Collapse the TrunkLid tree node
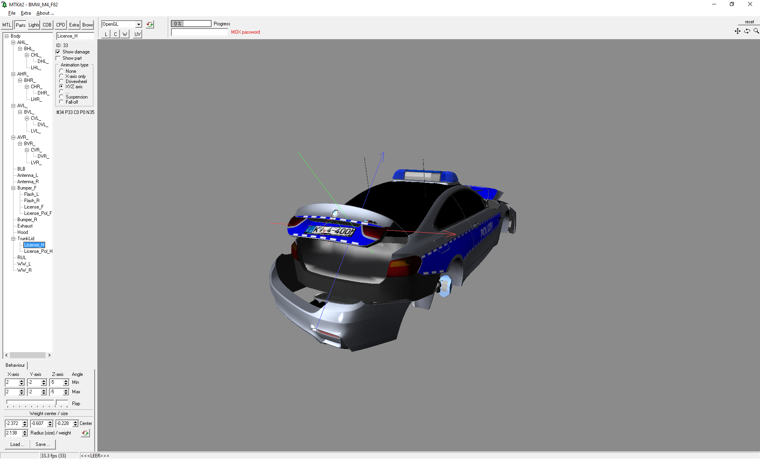The height and width of the screenshot is (459, 760). pyautogui.click(x=13, y=239)
